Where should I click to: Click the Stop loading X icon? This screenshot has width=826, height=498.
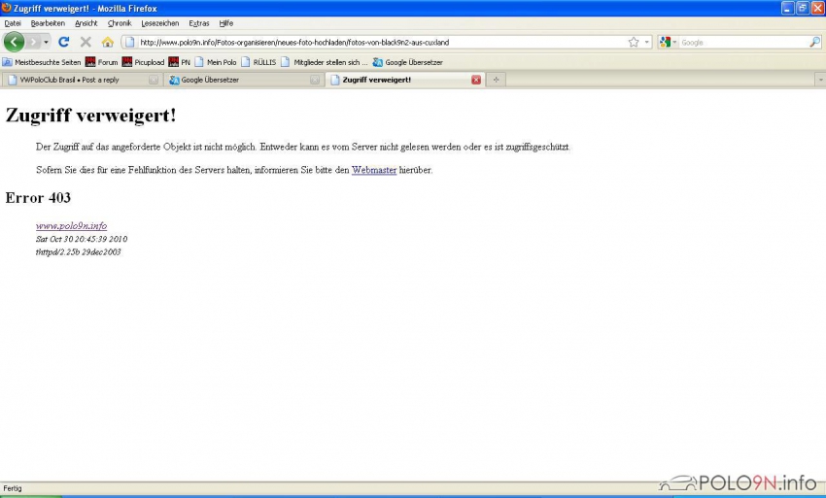point(86,42)
